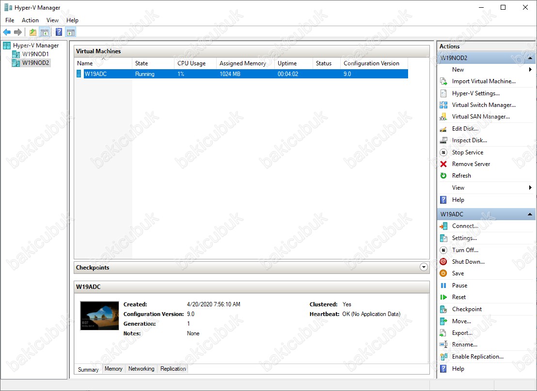Sort by Assigned Memory column header

coord(245,63)
